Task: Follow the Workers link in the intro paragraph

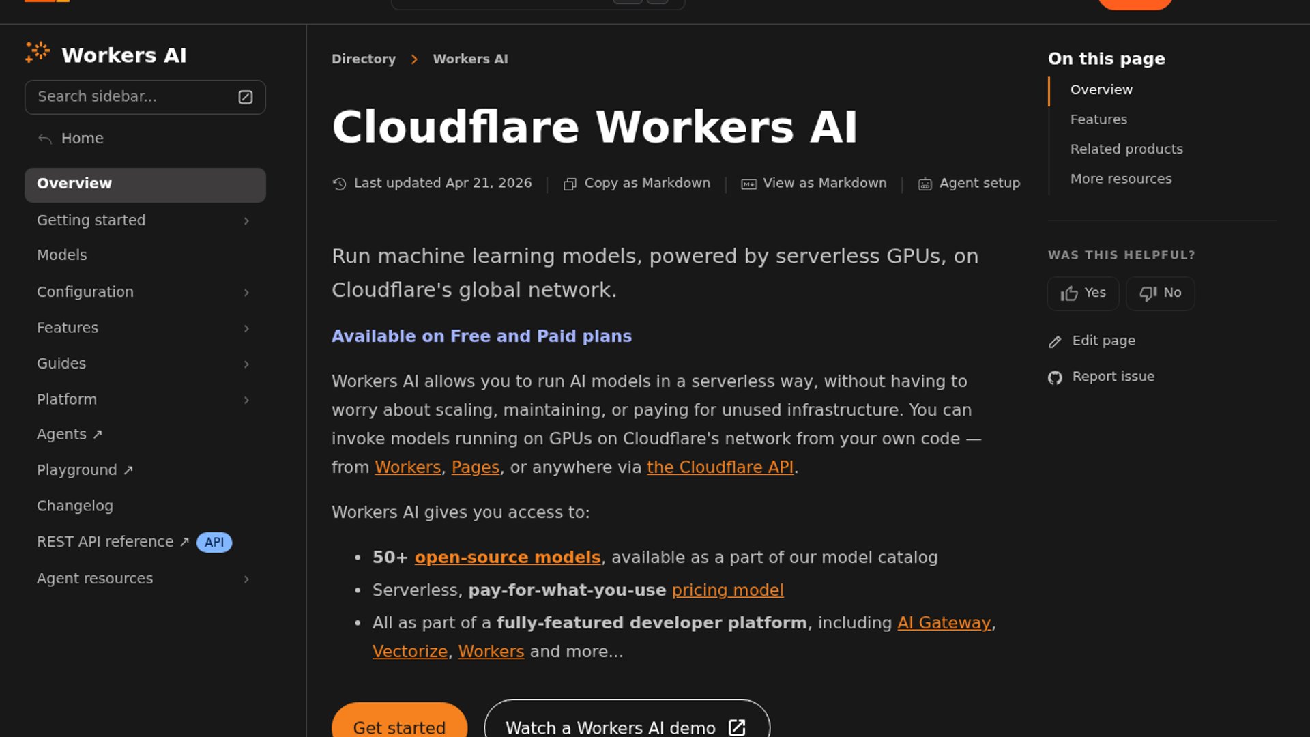Action: (x=408, y=467)
